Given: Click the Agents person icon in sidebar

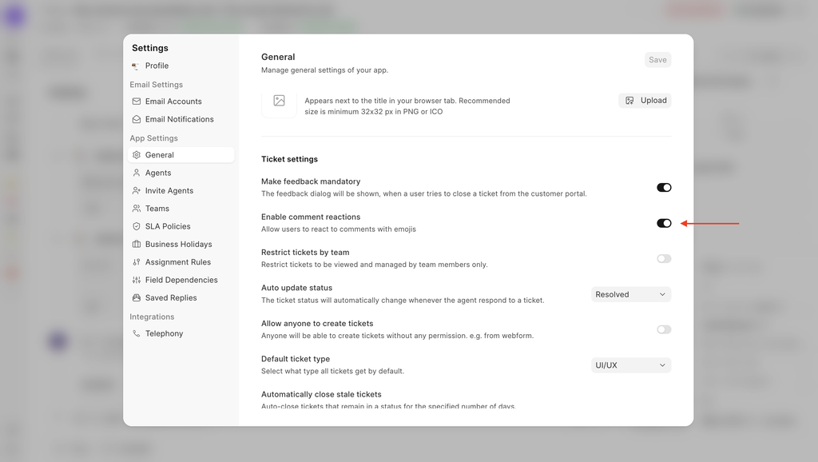Looking at the screenshot, I should click(x=137, y=173).
